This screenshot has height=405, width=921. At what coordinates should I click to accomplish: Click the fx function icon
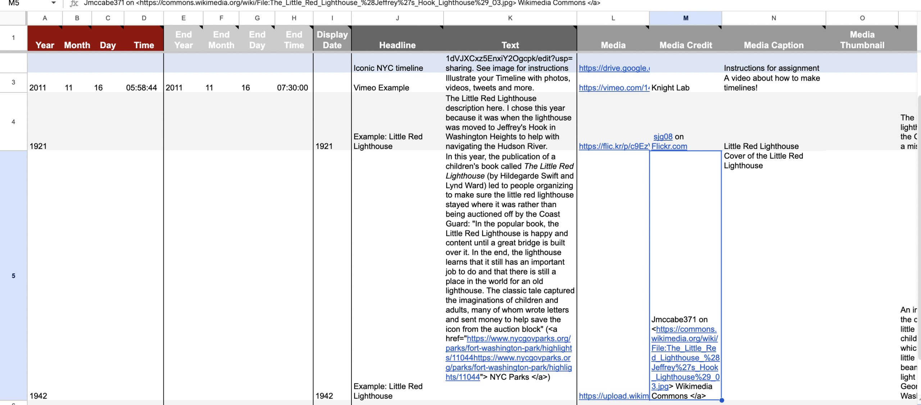(74, 3)
